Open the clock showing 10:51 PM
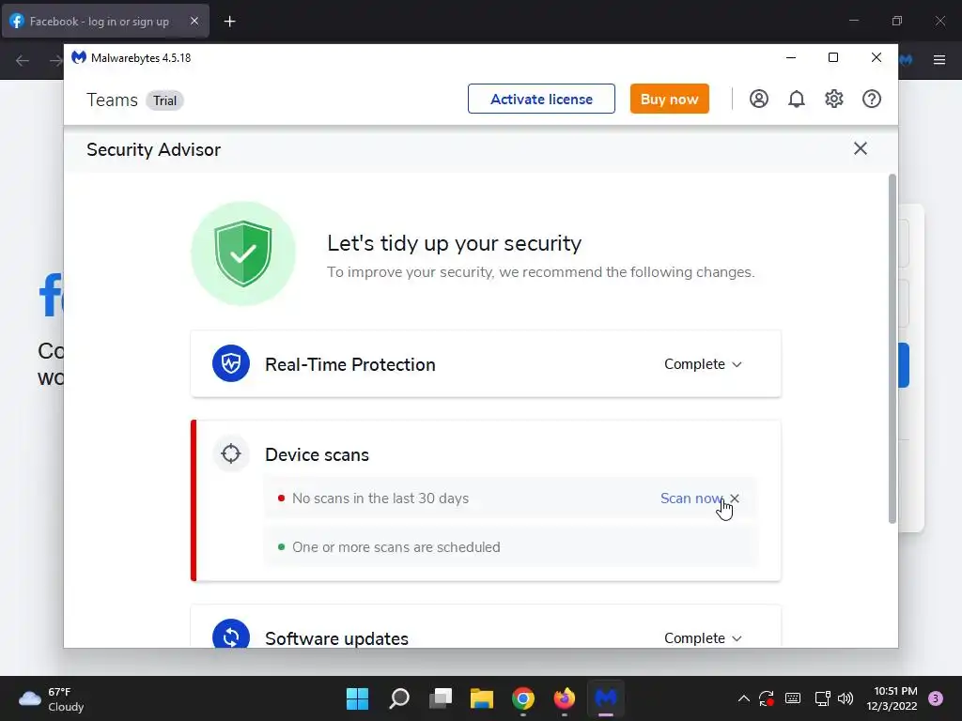 [892, 698]
